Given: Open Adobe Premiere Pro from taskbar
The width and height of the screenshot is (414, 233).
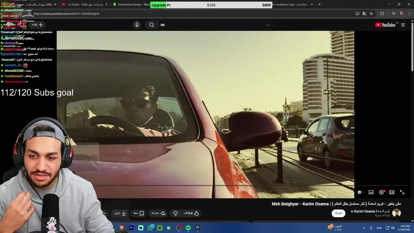Looking at the screenshot, I should point(131,228).
